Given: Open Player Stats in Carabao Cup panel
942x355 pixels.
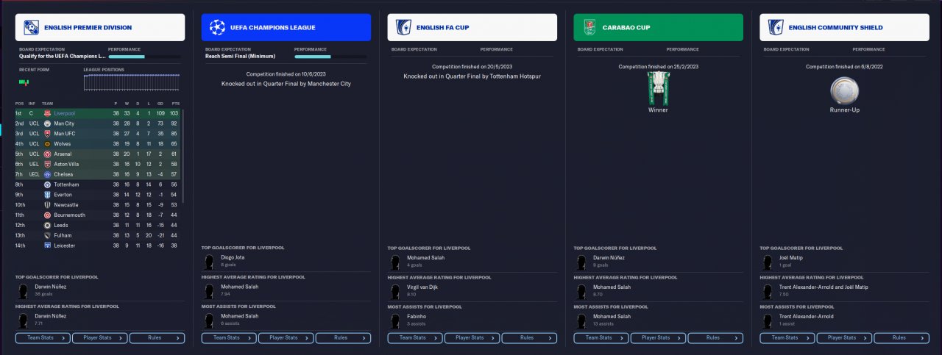Looking at the screenshot, I should click(659, 338).
